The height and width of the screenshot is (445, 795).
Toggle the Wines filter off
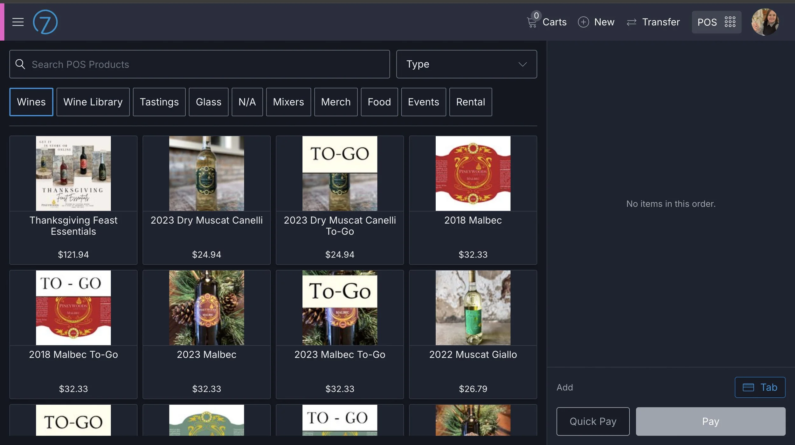tap(31, 102)
